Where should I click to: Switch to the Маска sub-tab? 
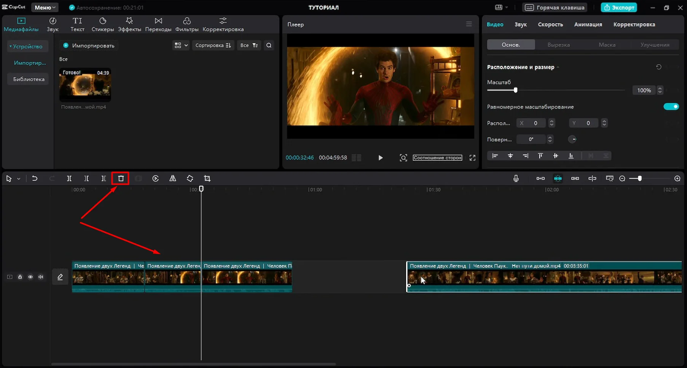pos(607,45)
